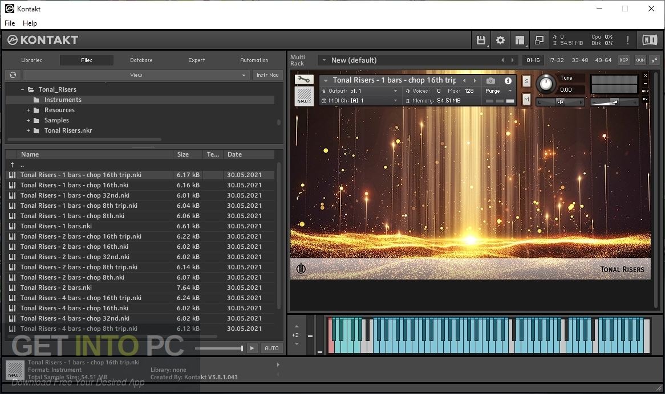Toggle the KSP script button

pyautogui.click(x=623, y=60)
